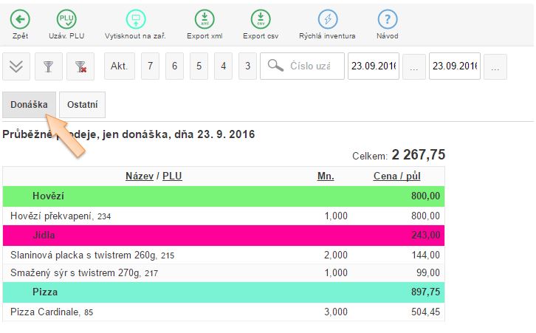Click the Export xml icon
This screenshot has height=333, width=536.
[205, 19]
